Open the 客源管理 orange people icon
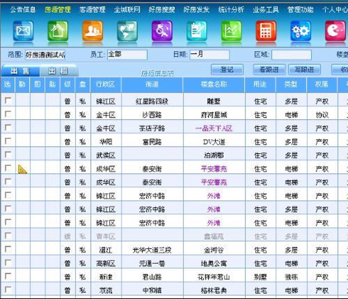The width and height of the screenshot is (348, 299). click(x=93, y=31)
